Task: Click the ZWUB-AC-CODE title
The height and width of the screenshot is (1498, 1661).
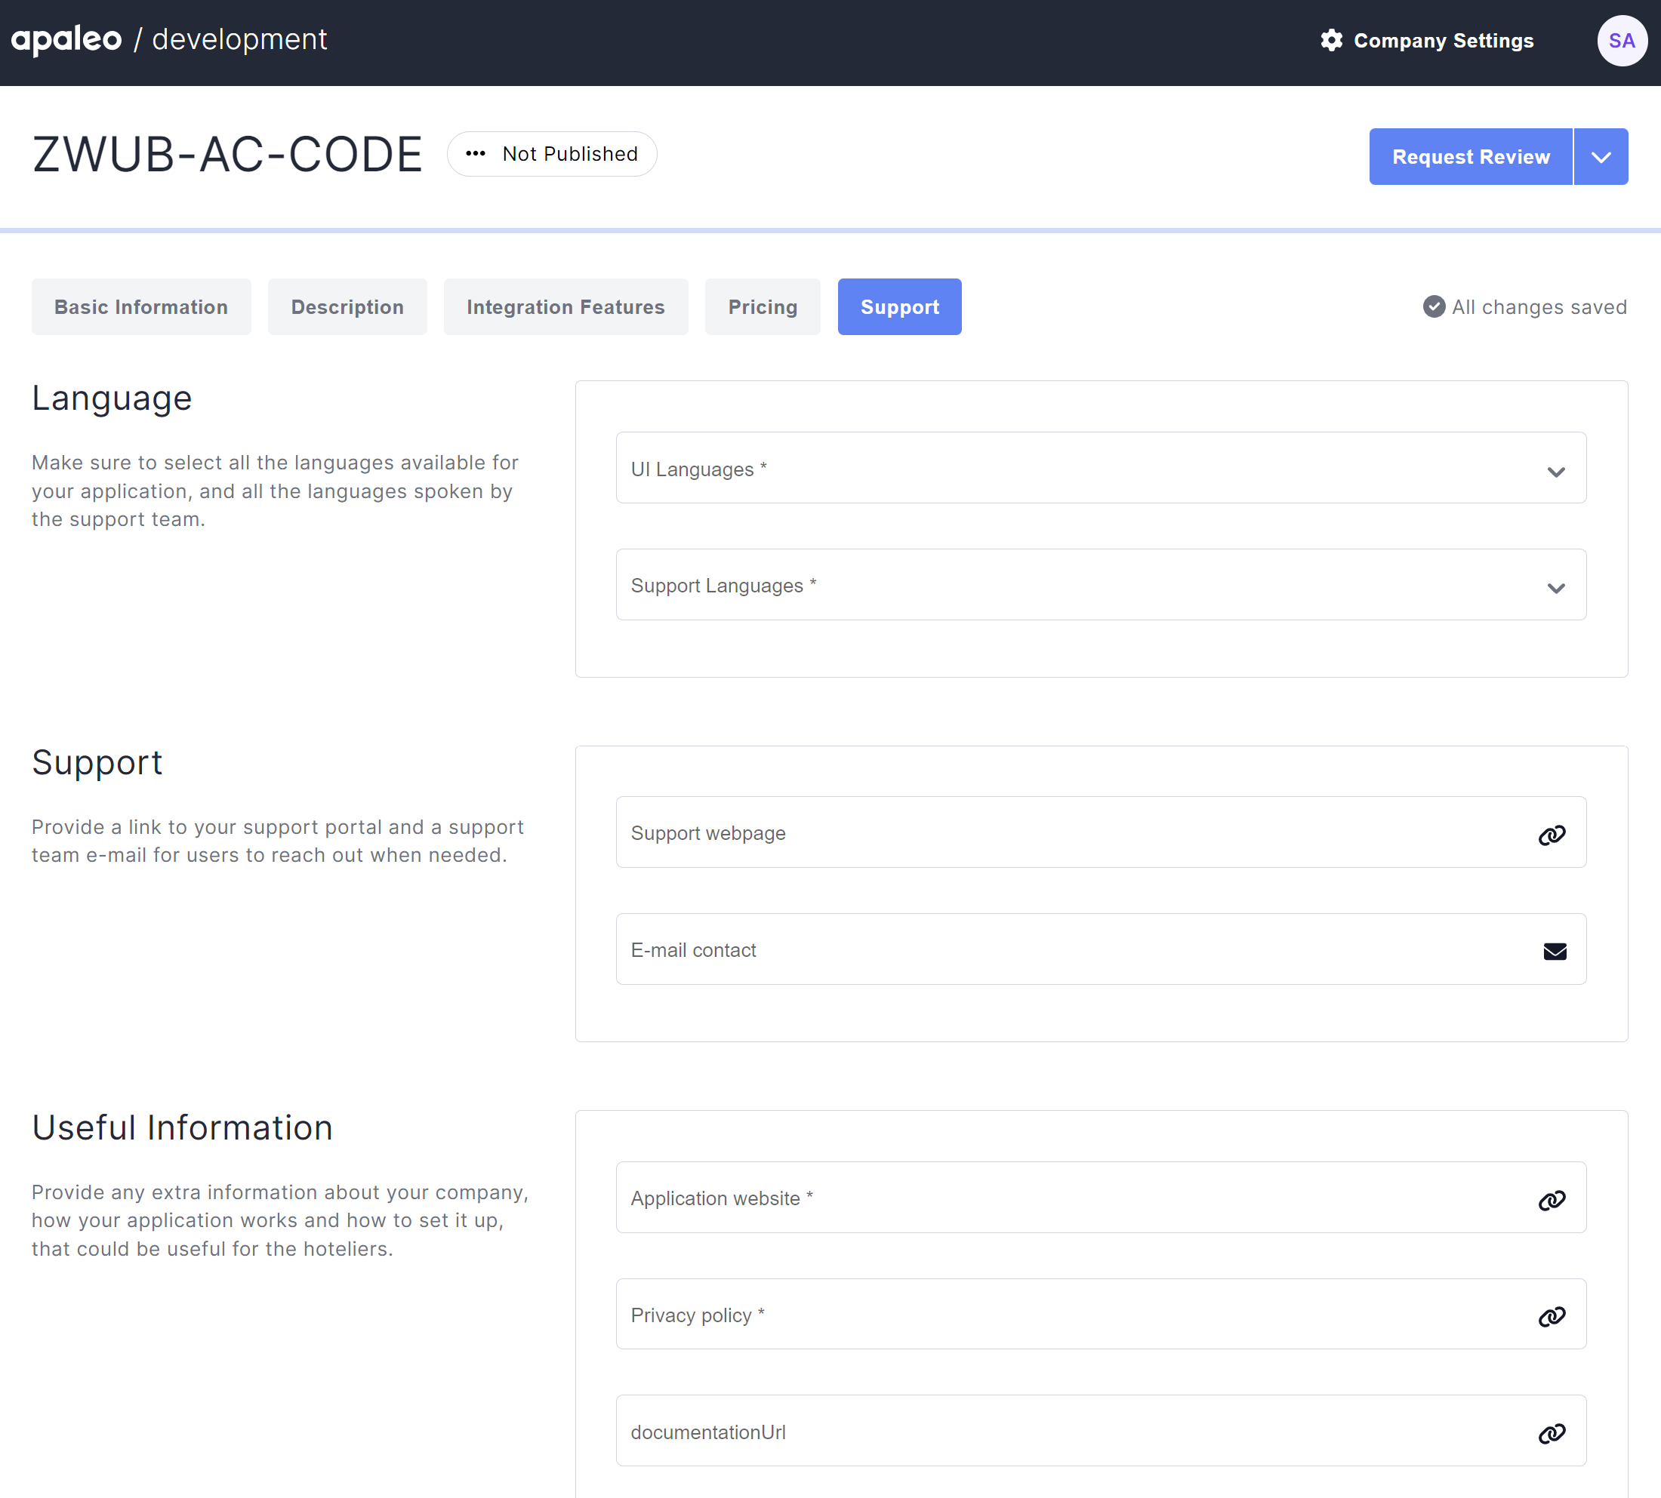Action: click(227, 154)
